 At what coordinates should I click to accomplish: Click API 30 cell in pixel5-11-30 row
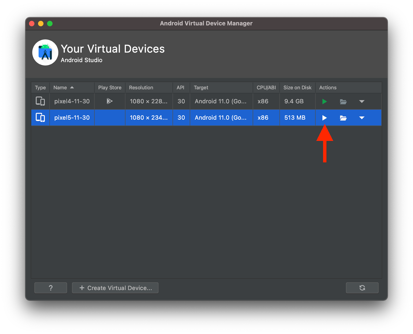[181, 118]
